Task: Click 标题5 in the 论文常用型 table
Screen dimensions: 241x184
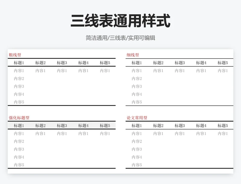Action: point(223,126)
